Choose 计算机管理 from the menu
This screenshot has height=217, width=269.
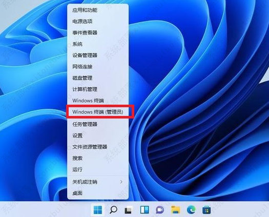tap(98, 89)
